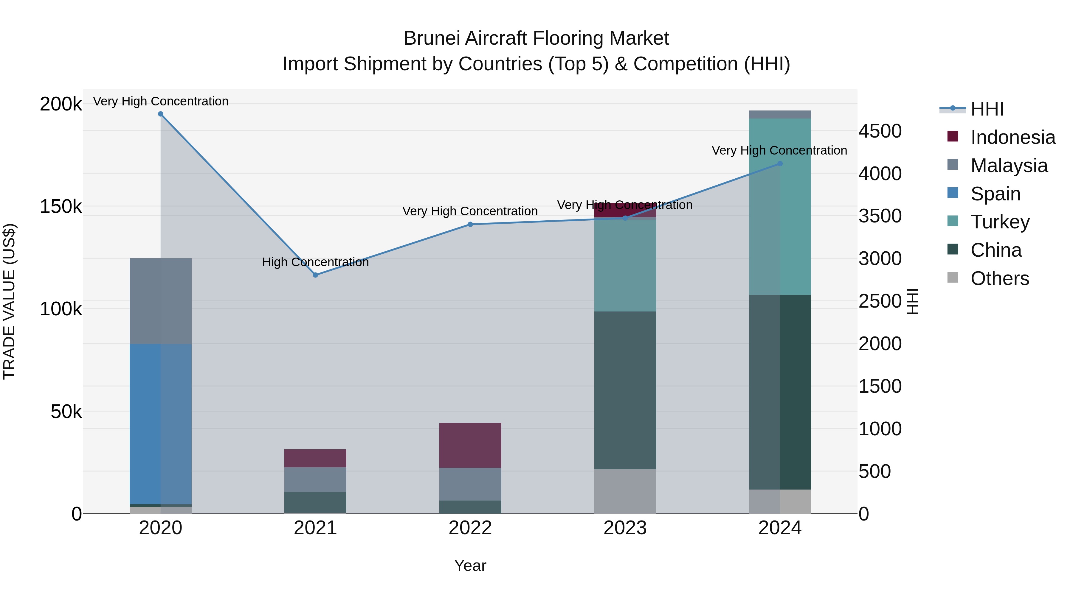Image resolution: width=1073 pixels, height=603 pixels.
Task: Click the Turkey teal legend swatch
Action: [x=953, y=221]
